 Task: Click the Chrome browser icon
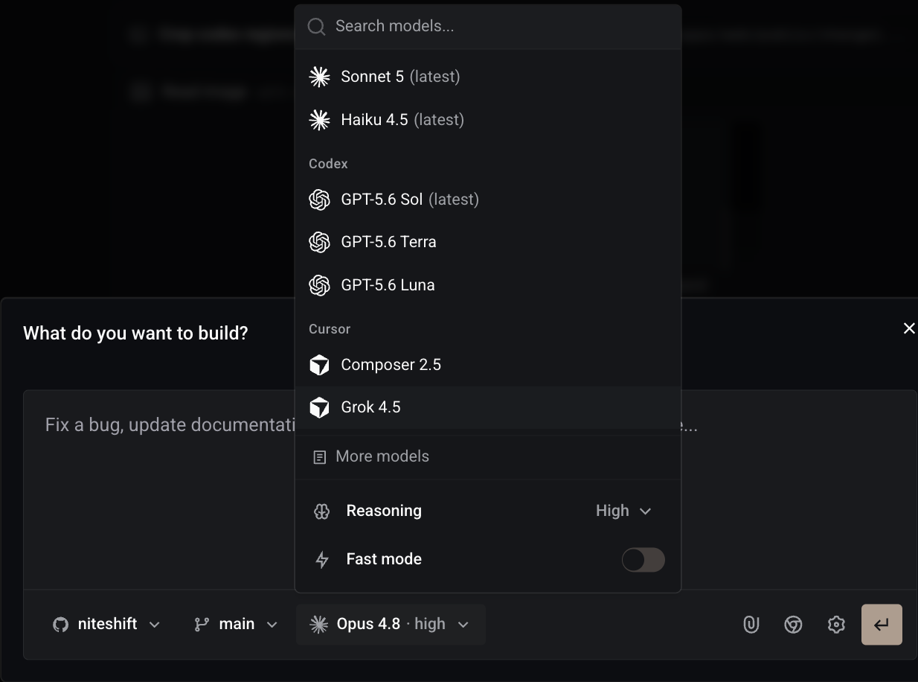point(793,624)
